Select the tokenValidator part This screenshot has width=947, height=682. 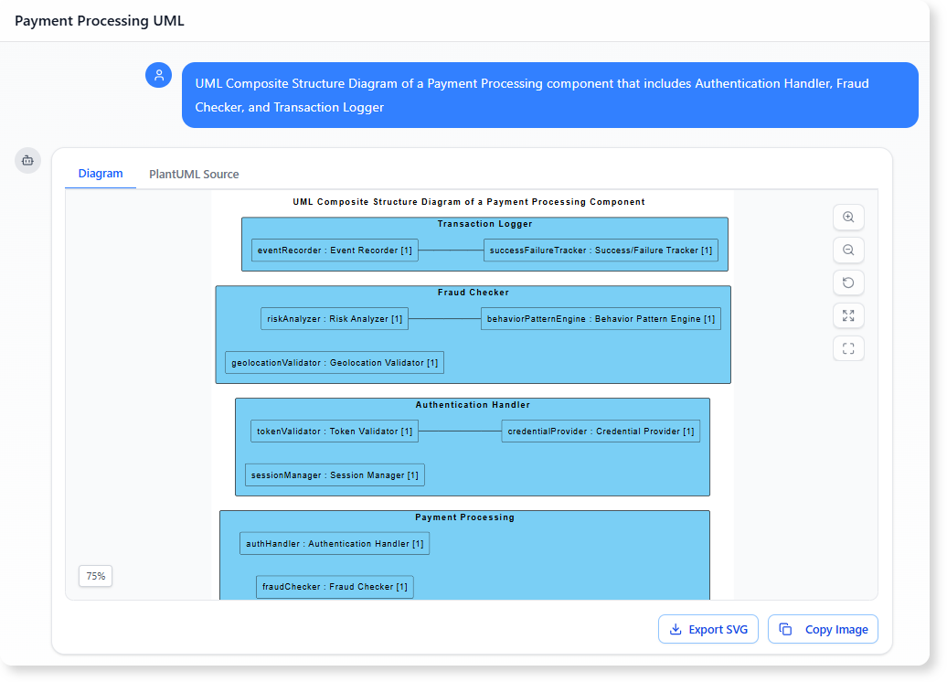(335, 432)
